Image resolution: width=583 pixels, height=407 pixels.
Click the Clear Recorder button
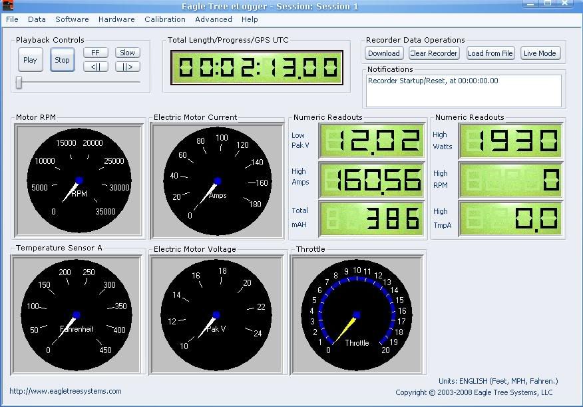click(x=434, y=53)
